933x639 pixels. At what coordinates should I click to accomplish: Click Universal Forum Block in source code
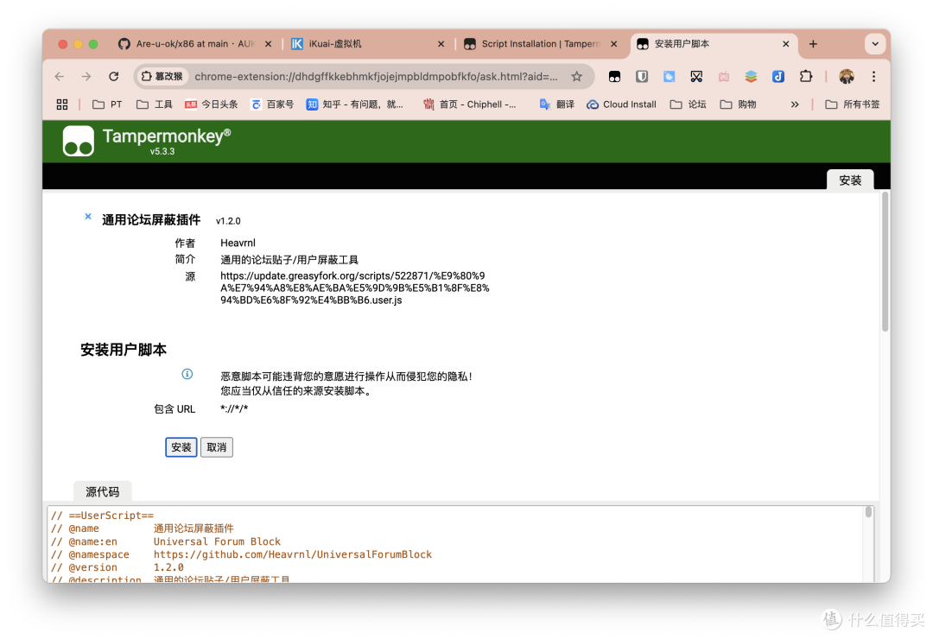217,541
